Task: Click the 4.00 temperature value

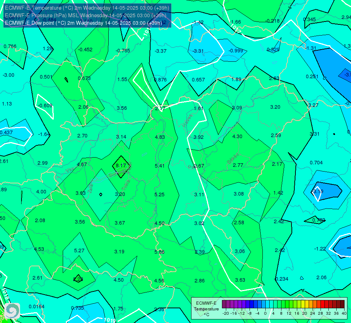Action: tap(41, 192)
